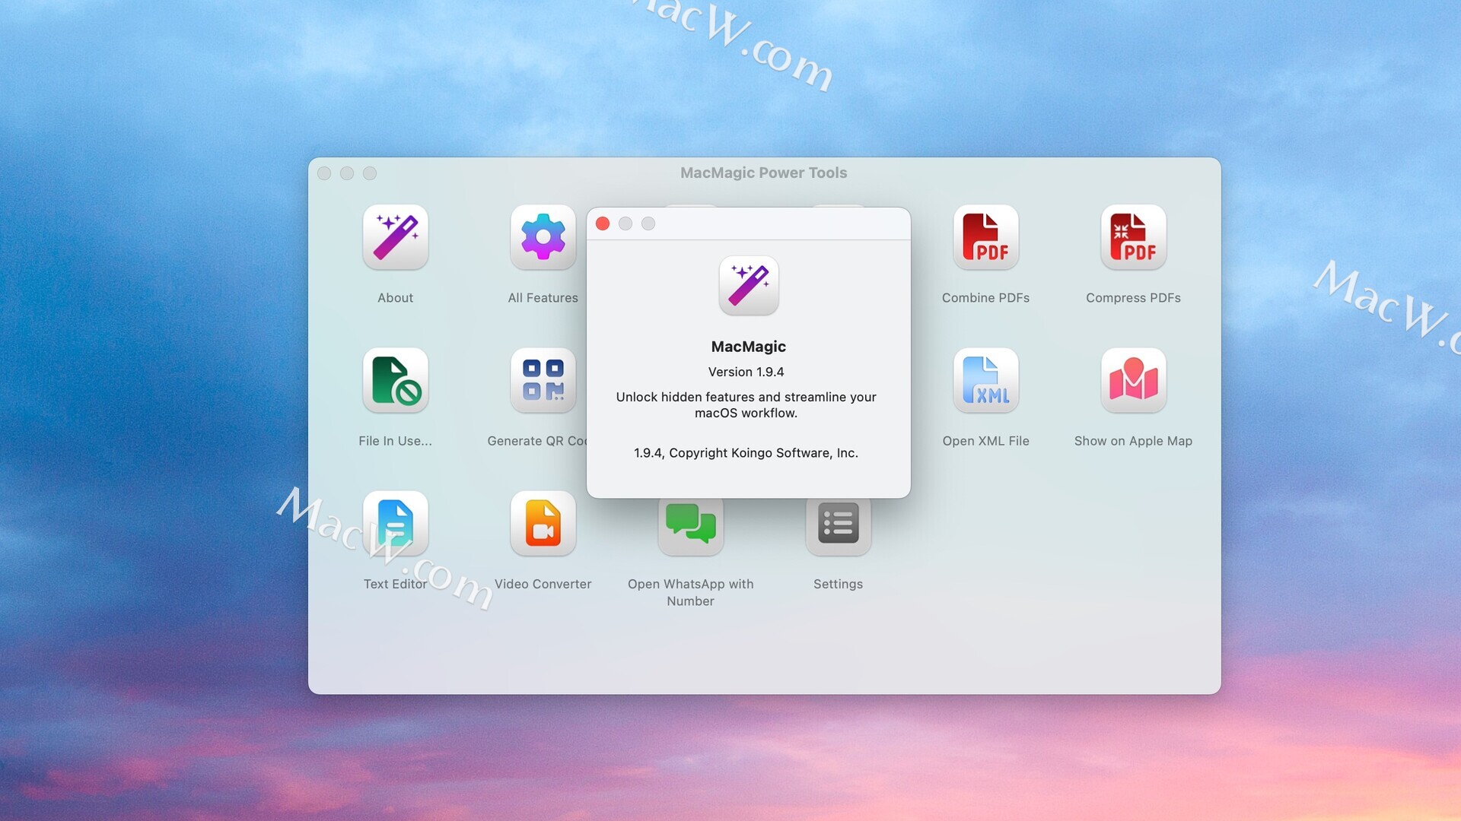
Task: Close the MacMagic about dialog
Action: click(603, 223)
